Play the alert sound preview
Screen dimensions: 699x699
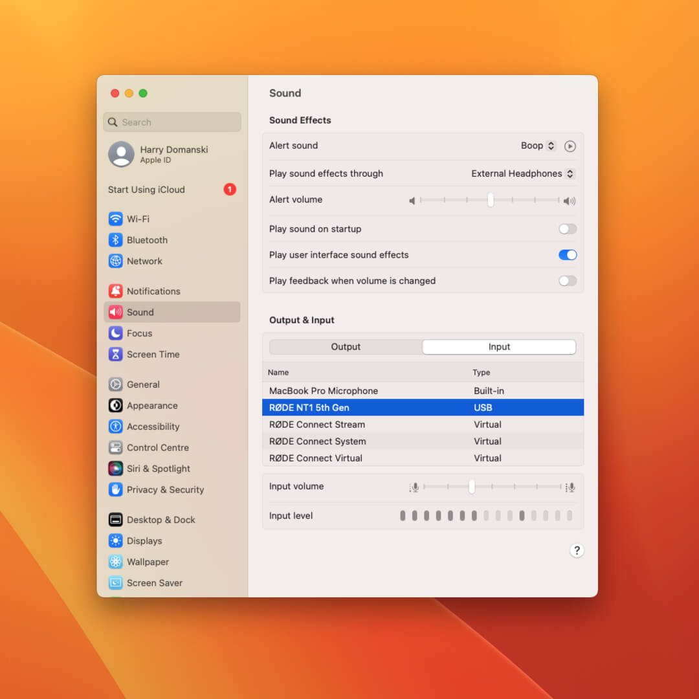tap(570, 146)
